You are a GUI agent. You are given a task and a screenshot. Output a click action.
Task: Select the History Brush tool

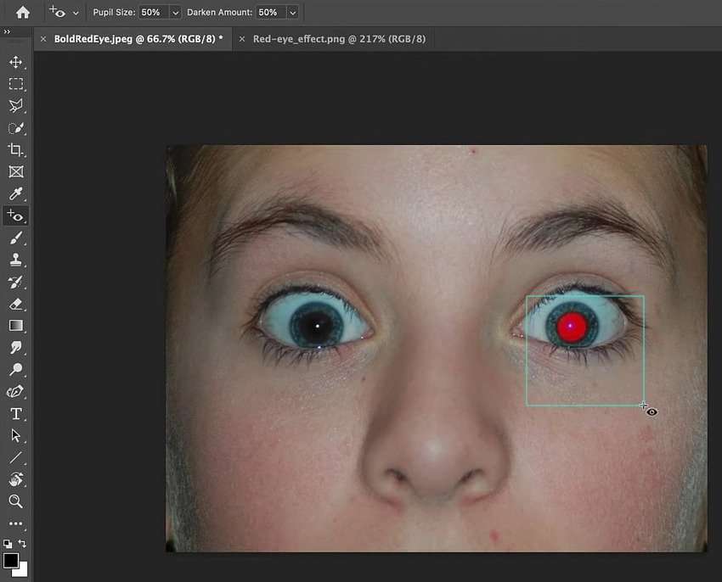click(x=16, y=282)
